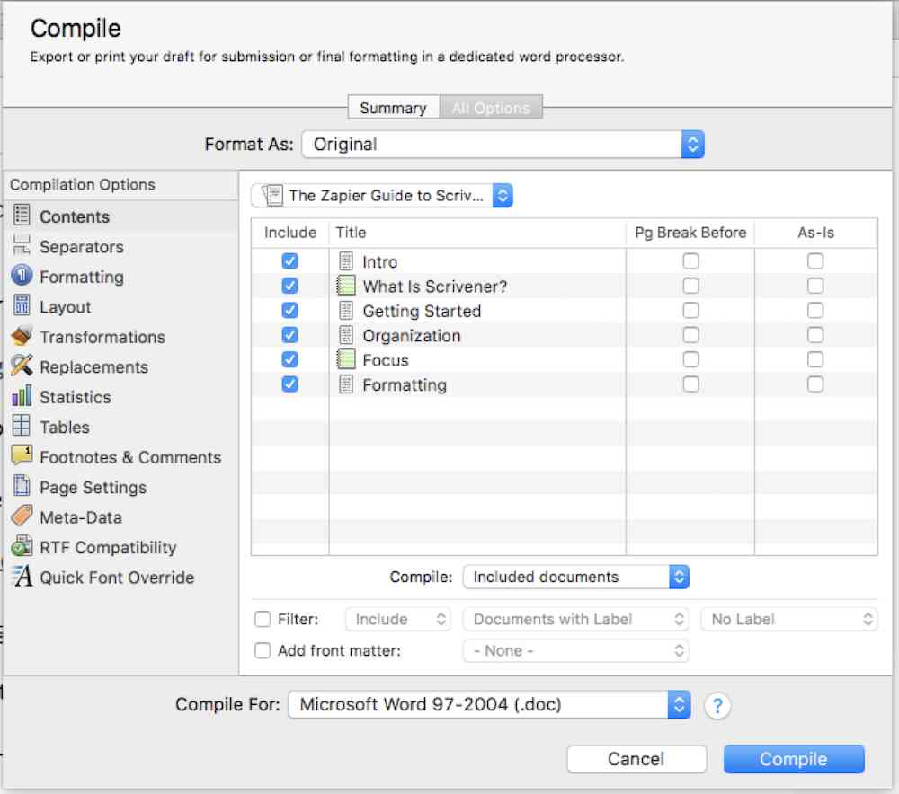Screen dimensions: 899x794
Task: Click the Layout icon in sidebar
Action: pos(22,306)
